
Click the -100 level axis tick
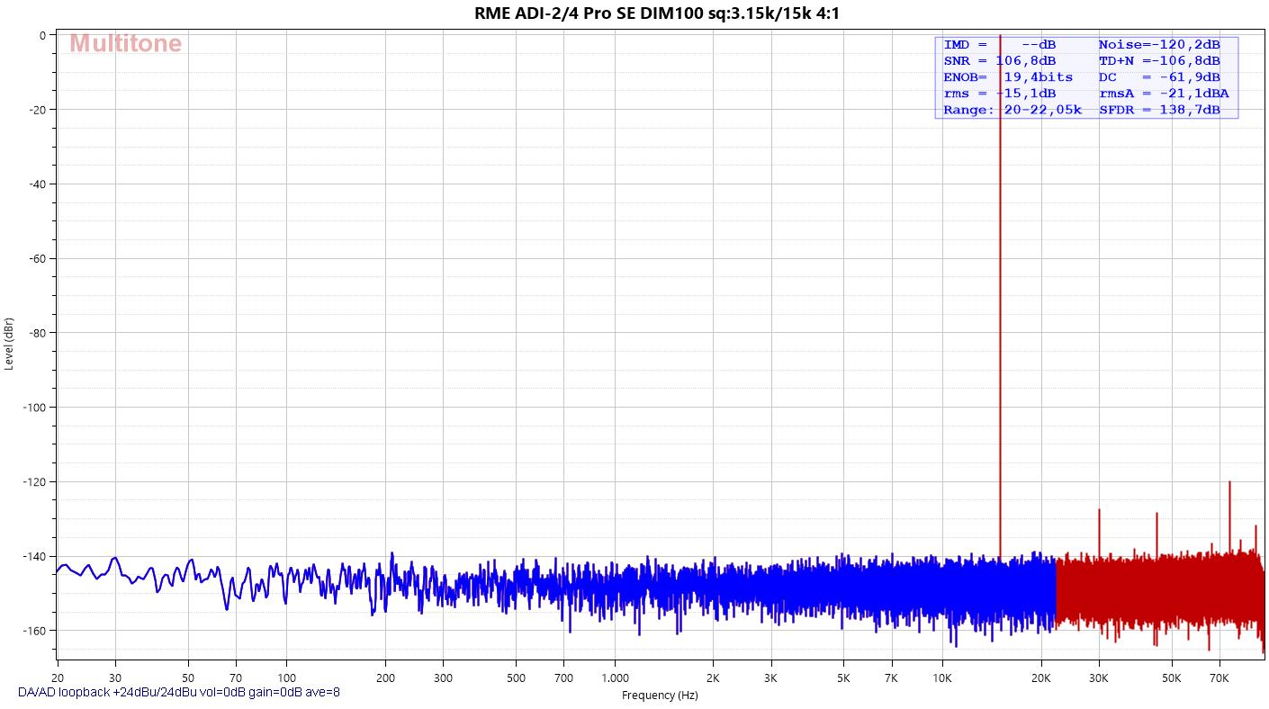pos(34,407)
